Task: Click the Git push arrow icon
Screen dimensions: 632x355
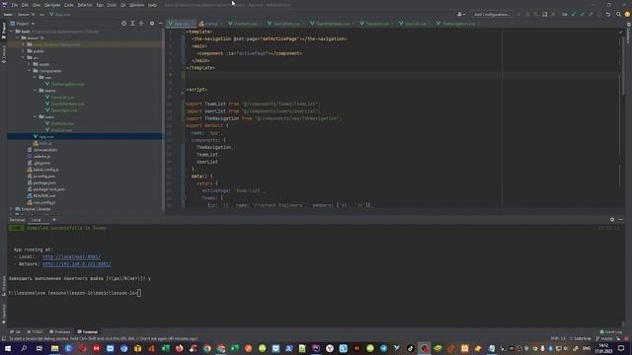Action: tap(591, 15)
